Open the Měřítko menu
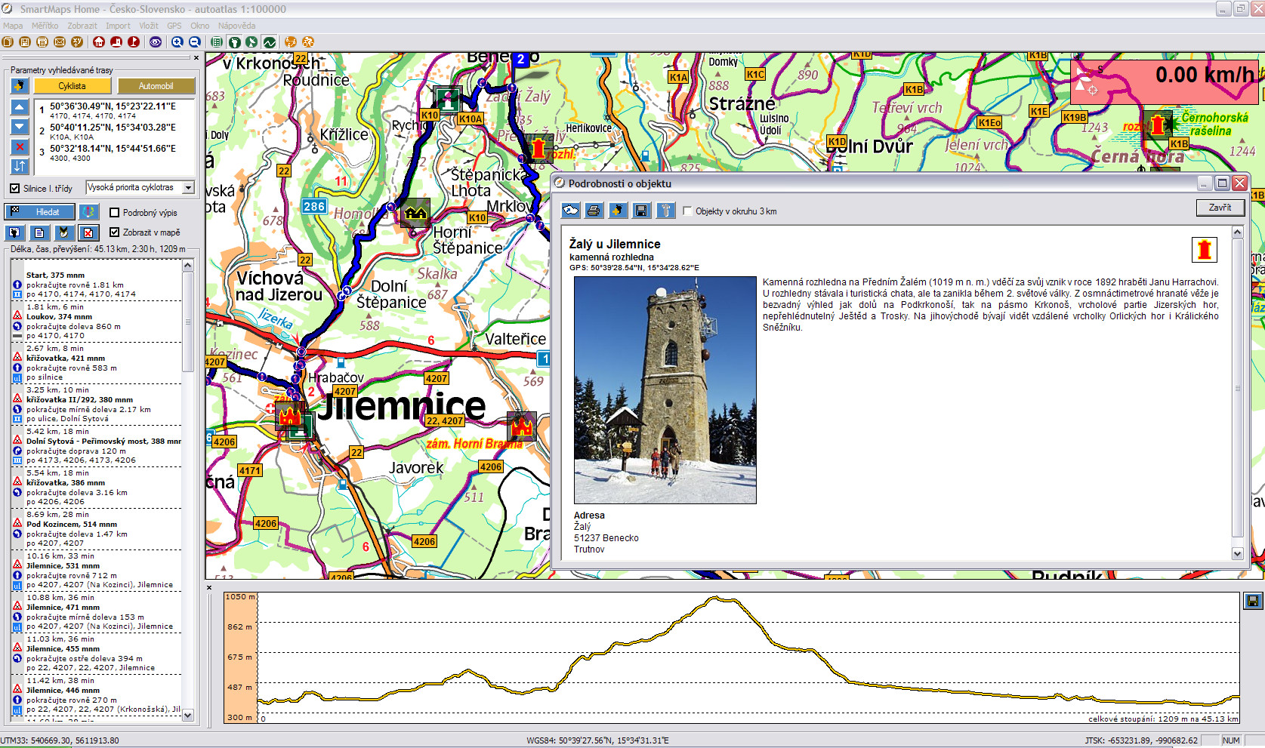Viewport: 1265px width, 748px height. pyautogui.click(x=45, y=26)
